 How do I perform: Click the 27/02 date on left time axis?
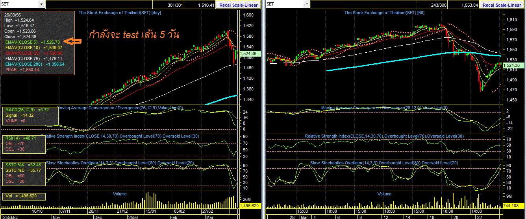207,211
